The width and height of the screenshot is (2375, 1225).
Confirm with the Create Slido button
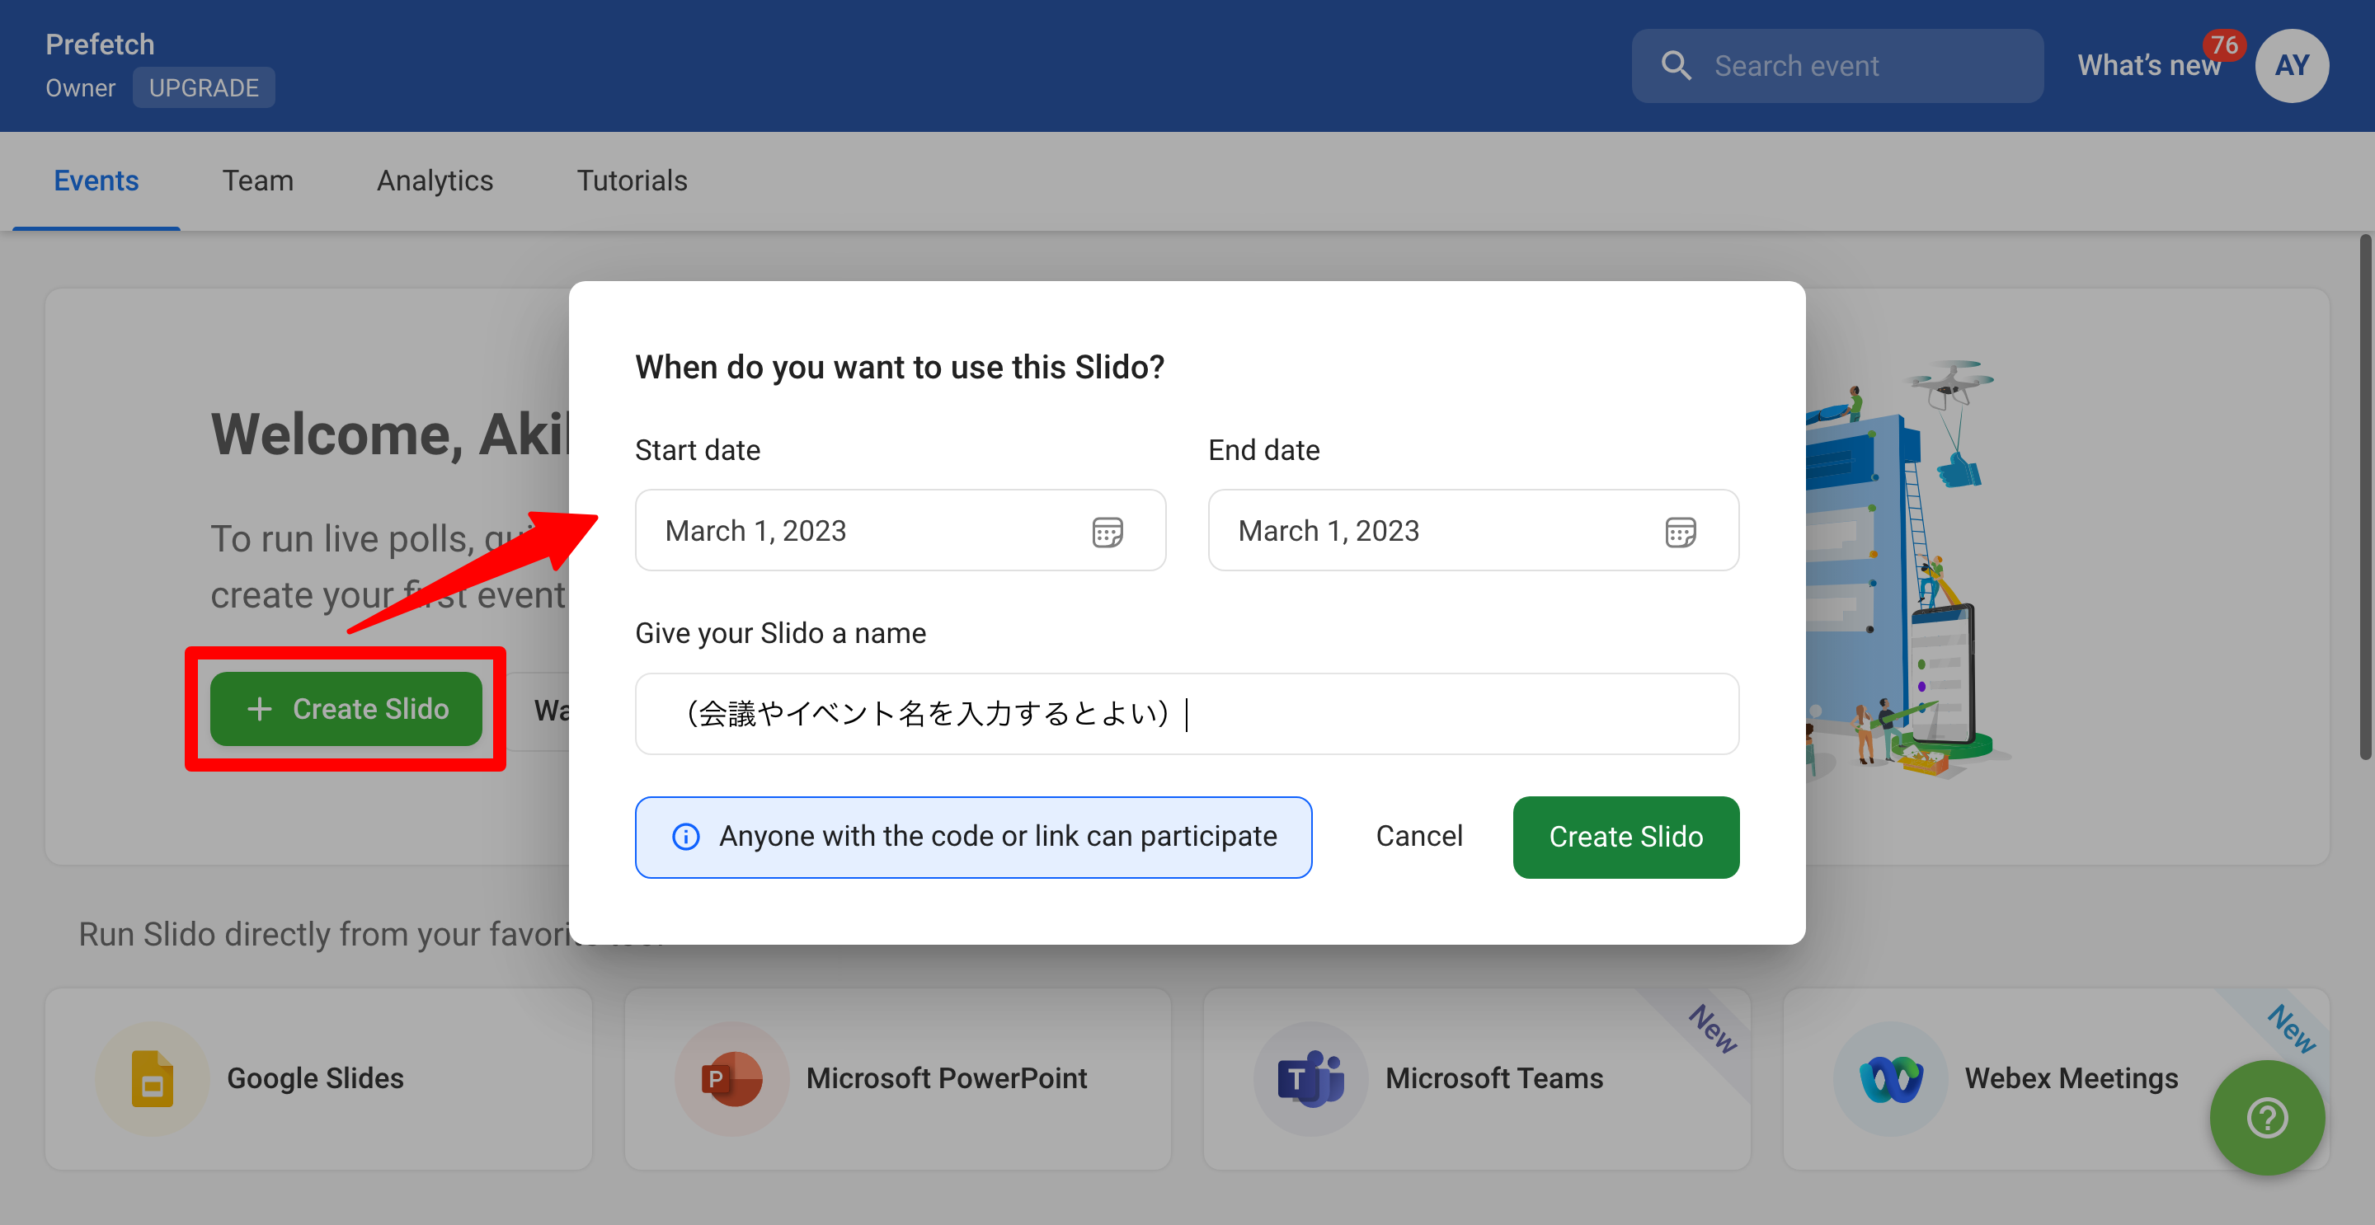[1625, 837]
